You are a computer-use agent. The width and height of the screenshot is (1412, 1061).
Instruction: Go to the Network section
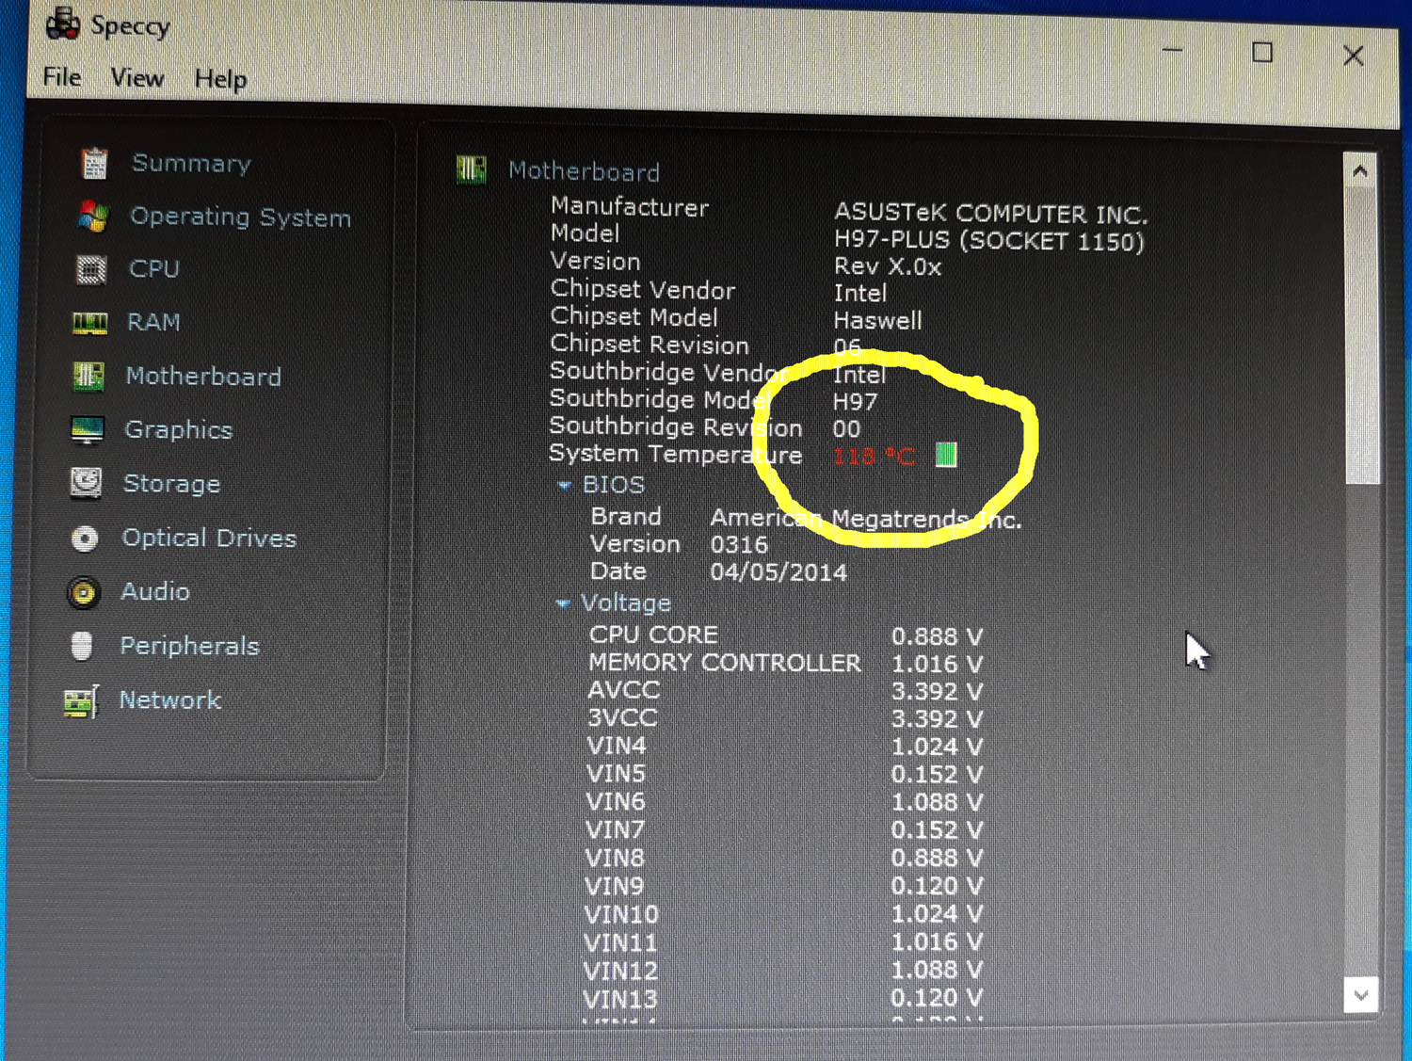170,700
